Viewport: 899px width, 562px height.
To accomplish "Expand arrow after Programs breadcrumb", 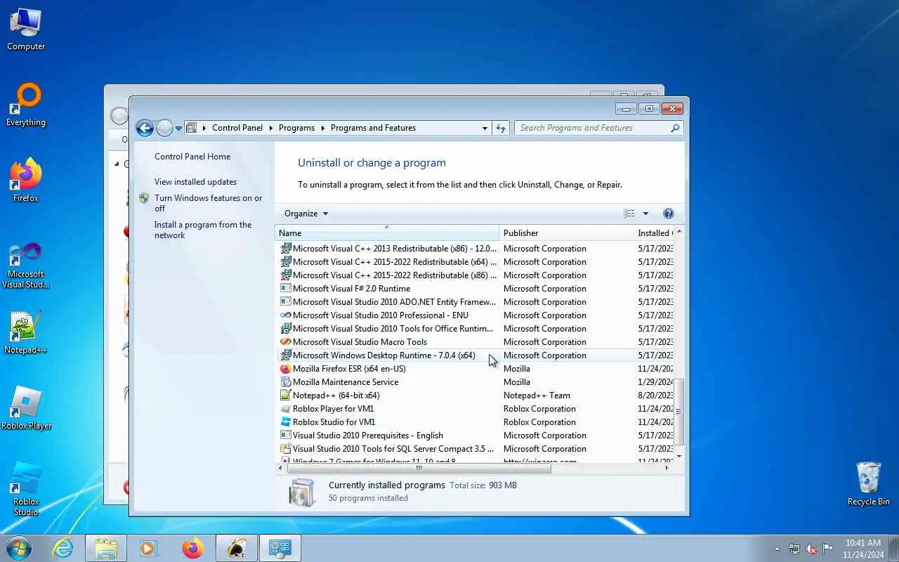I will click(x=323, y=128).
